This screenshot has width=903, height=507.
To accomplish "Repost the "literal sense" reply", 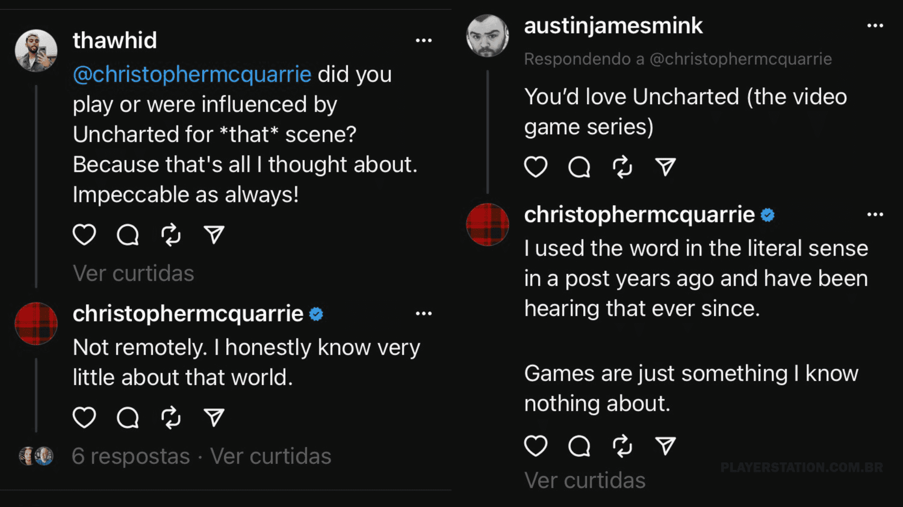I will [x=622, y=446].
